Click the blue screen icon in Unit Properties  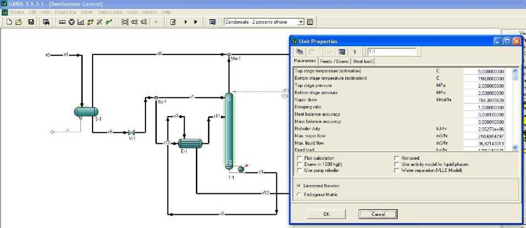342,52
